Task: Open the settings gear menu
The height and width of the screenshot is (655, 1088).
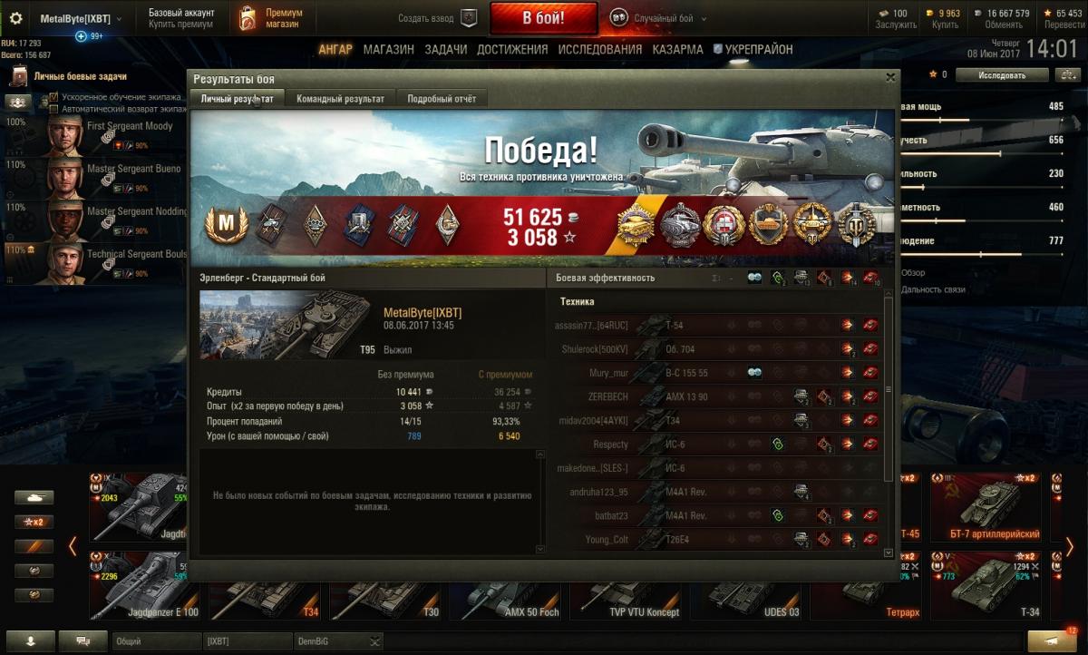Action: pyautogui.click(x=15, y=18)
